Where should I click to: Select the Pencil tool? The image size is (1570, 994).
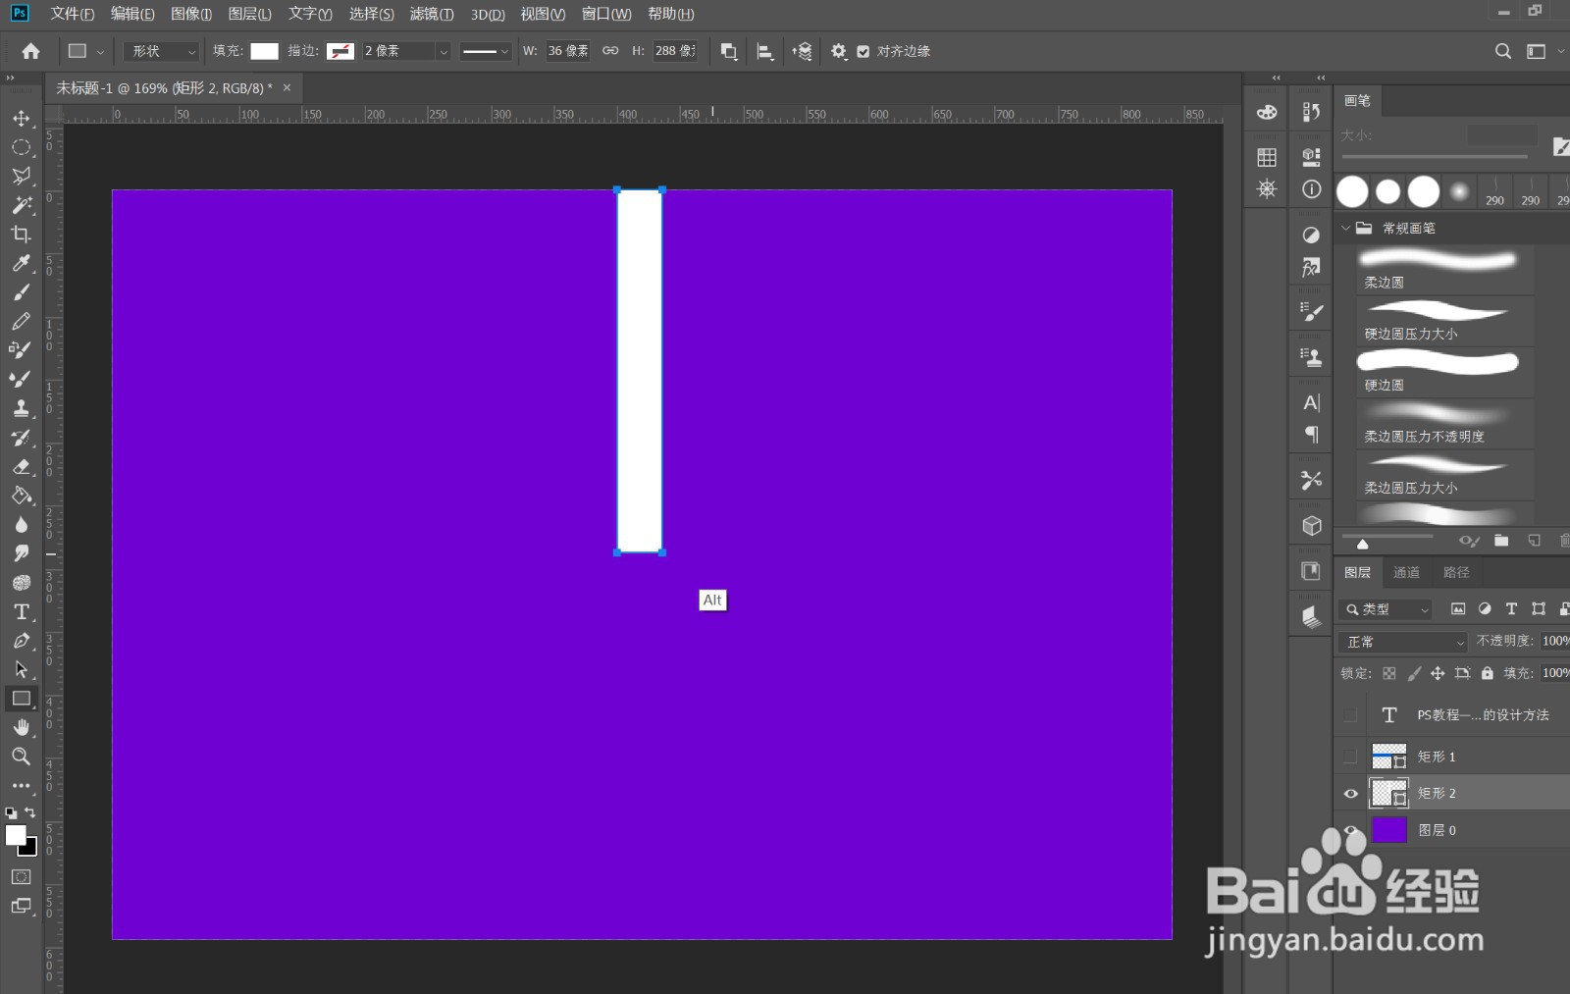click(21, 321)
